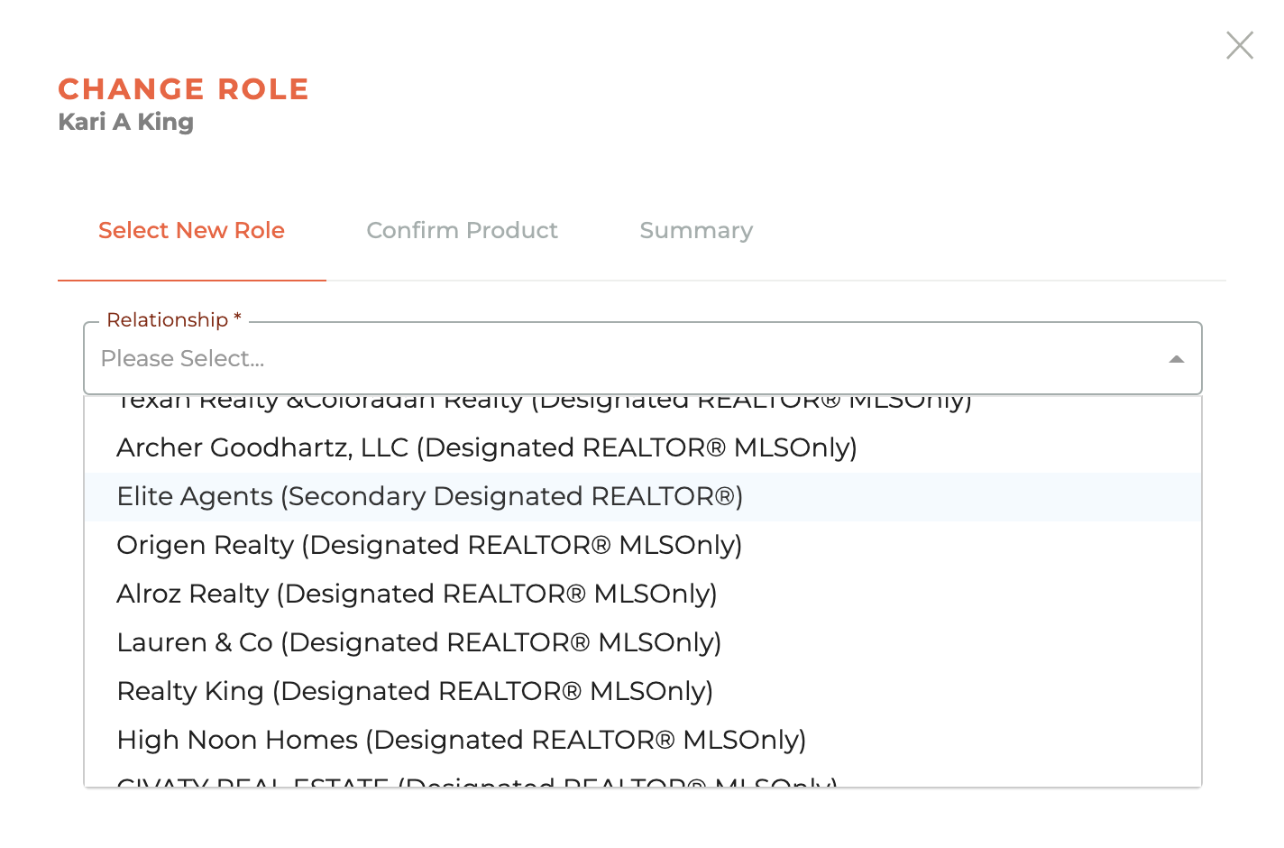Pick High Noon Homes from the options
Viewport: 1284px width, 848px height.
coord(461,740)
